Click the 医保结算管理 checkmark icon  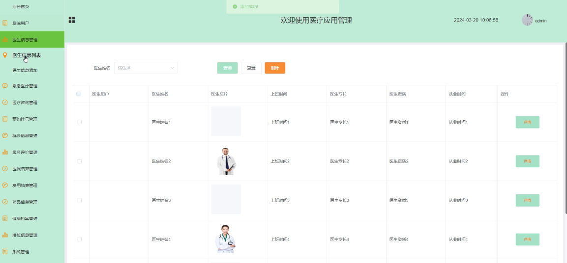point(5,169)
